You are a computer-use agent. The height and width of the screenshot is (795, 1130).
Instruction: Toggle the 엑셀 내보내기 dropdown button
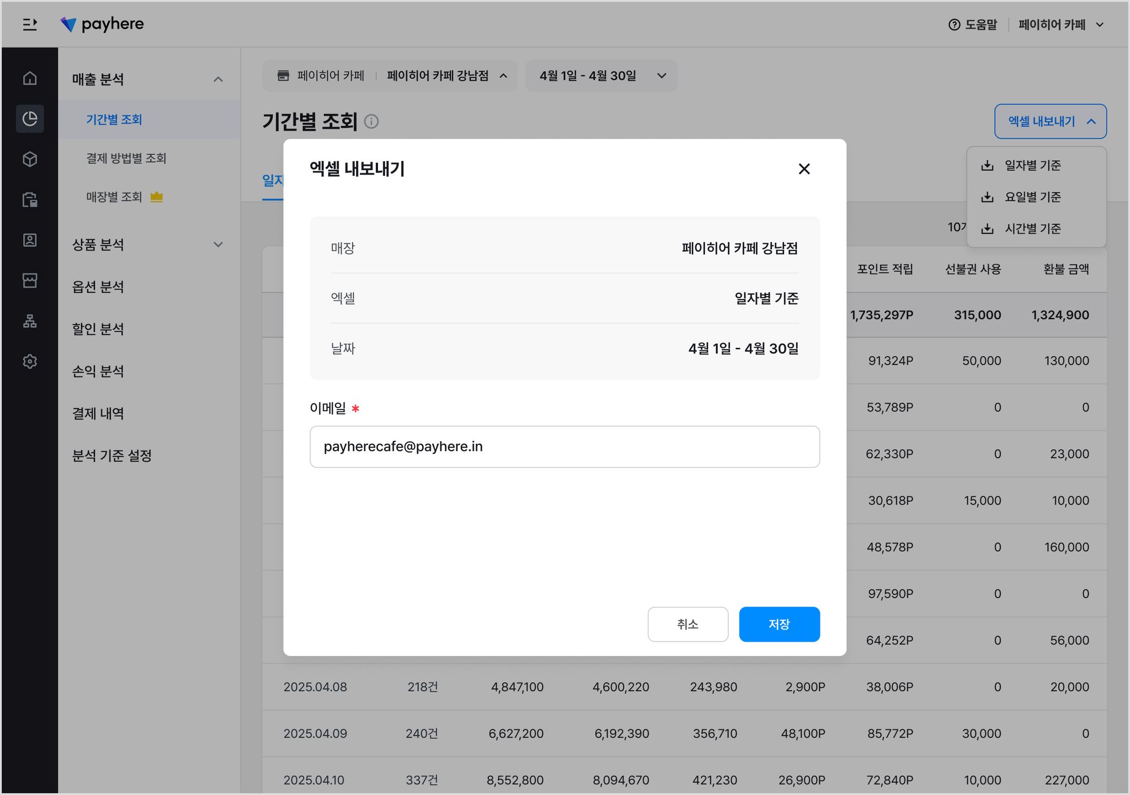tap(1050, 121)
